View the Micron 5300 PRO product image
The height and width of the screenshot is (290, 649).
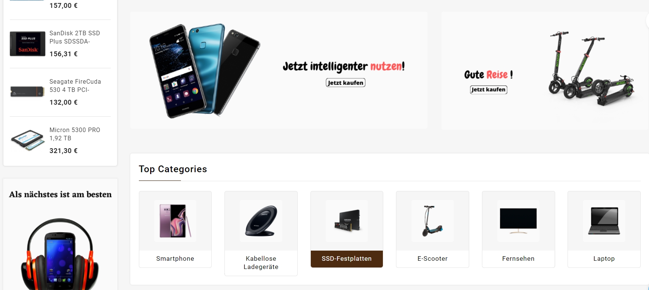coord(27,140)
